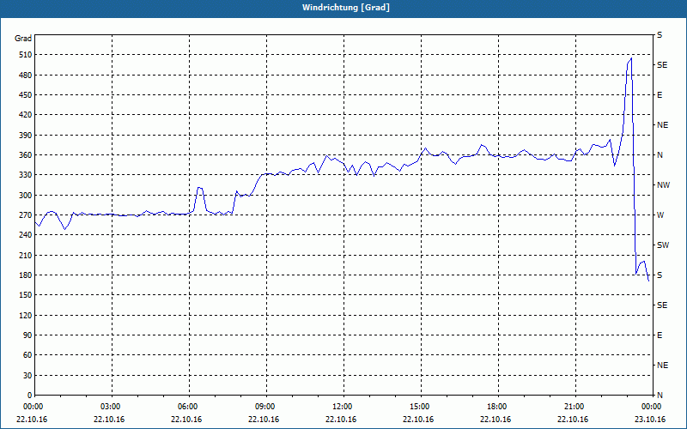687x429 pixels.
Task: Click the 180 y-axis value
Action: tap(25, 275)
